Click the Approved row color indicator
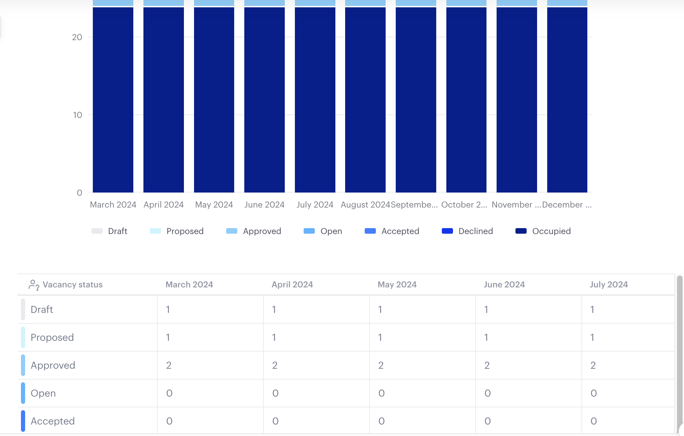Image resolution: width=684 pixels, height=436 pixels. click(23, 365)
